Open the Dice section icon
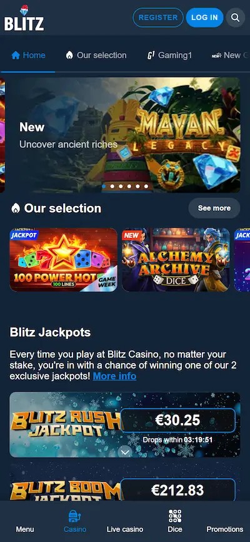This screenshot has width=250, height=542. tap(175, 516)
